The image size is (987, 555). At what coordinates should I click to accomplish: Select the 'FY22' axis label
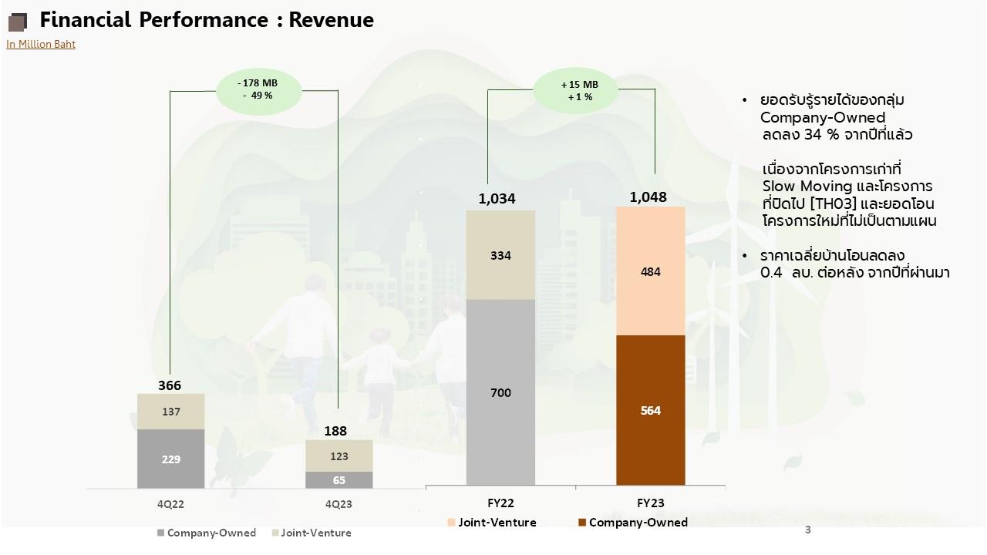pos(500,503)
